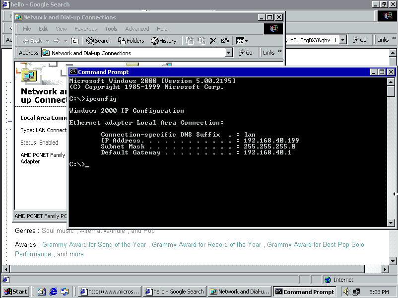
Task: Click the 'more' awards link
Action: (76, 254)
